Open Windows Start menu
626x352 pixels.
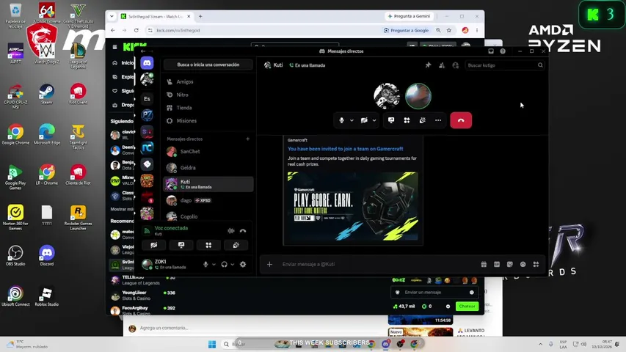click(212, 344)
